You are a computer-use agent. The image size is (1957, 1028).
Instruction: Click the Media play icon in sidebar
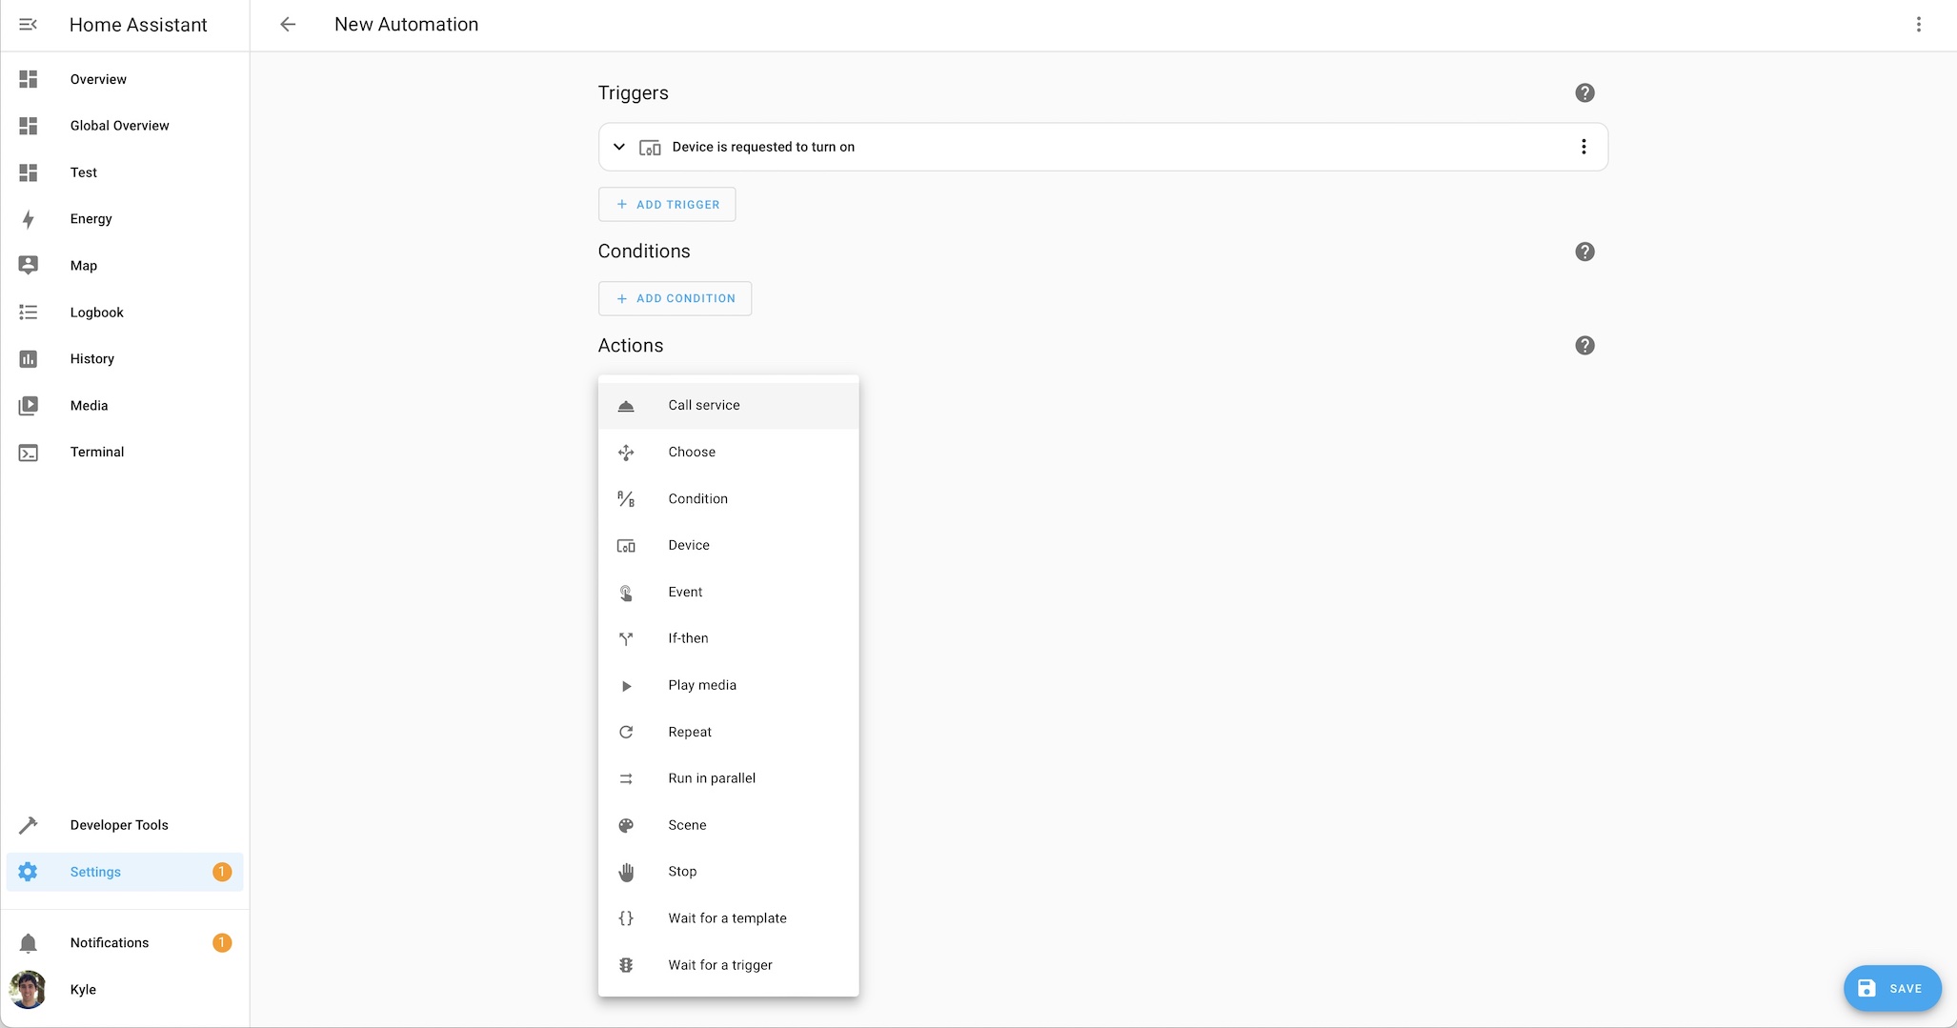pos(29,406)
